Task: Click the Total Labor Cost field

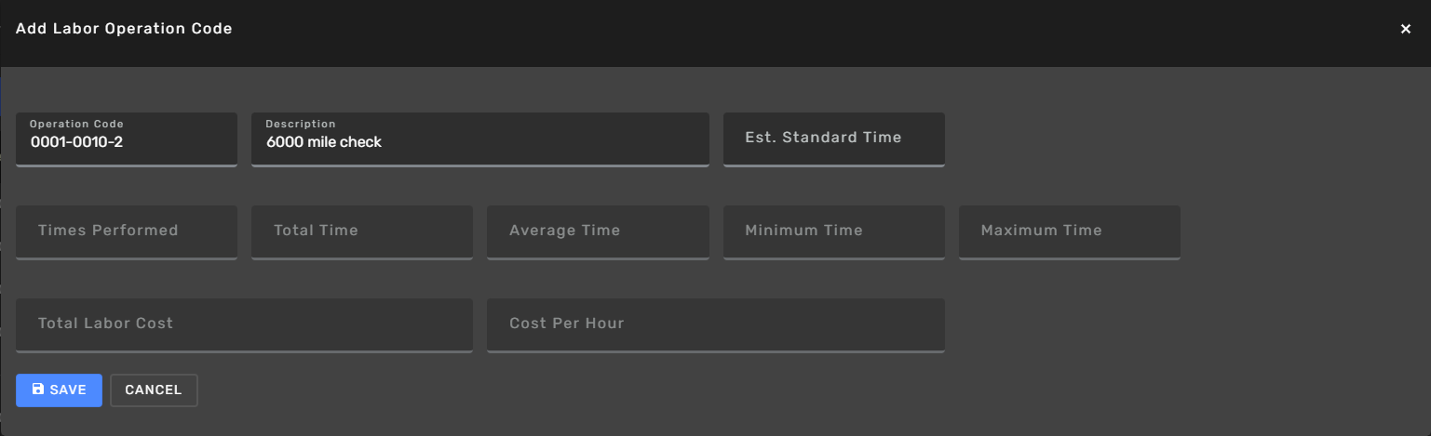Action: tap(244, 325)
